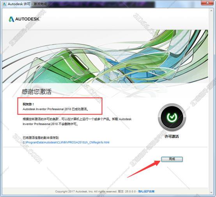Close the Autodesk license window
The image size is (216, 197).
[x=207, y=3]
